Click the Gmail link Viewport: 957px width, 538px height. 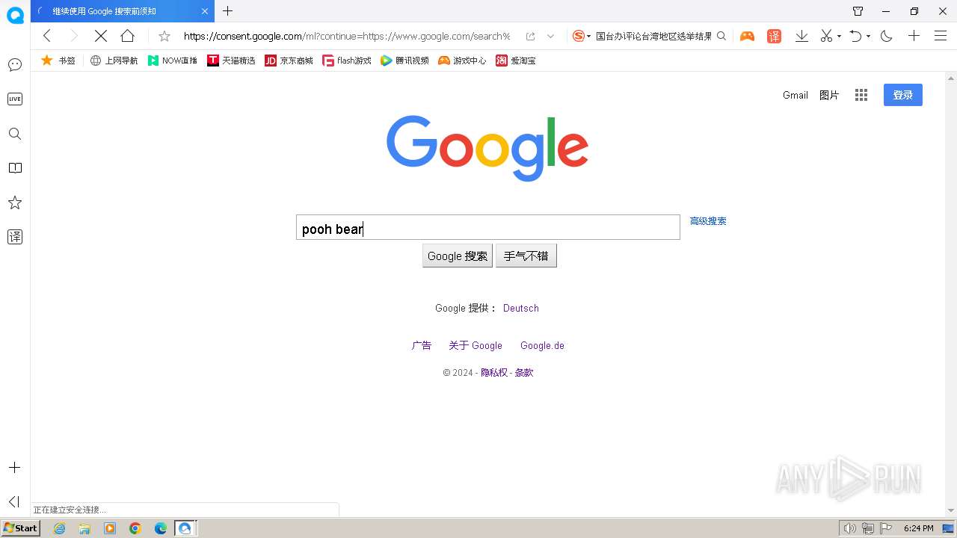click(x=796, y=95)
